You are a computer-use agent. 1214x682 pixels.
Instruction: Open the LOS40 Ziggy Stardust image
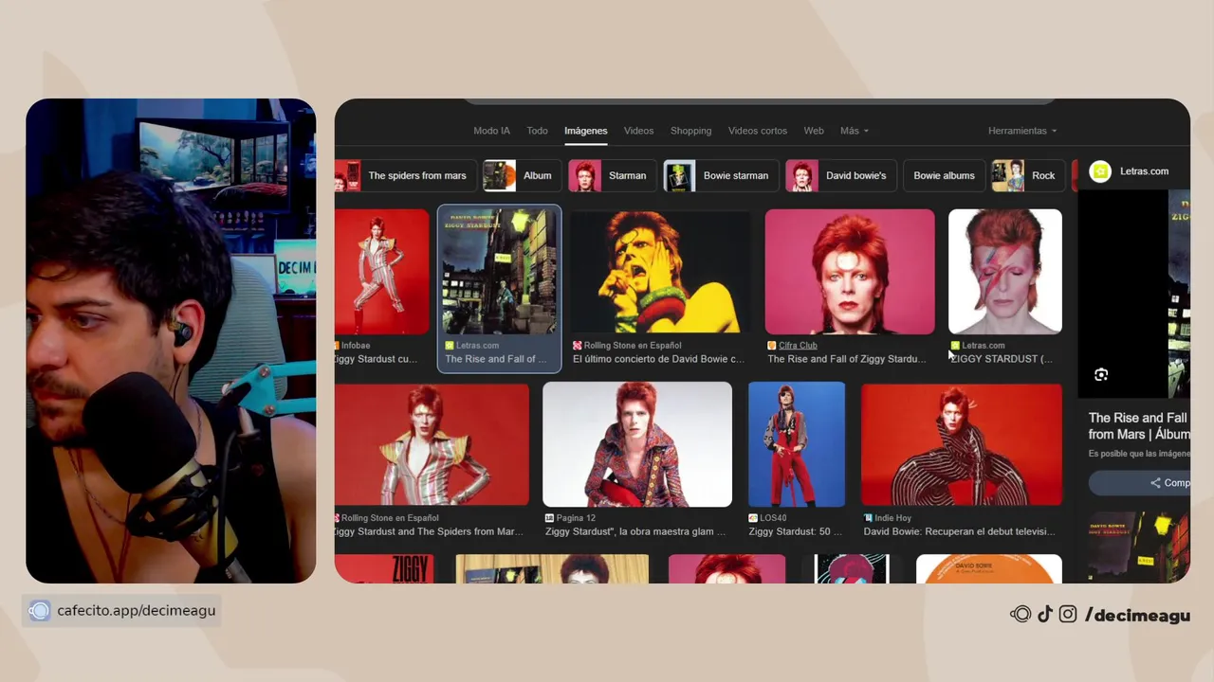(797, 444)
